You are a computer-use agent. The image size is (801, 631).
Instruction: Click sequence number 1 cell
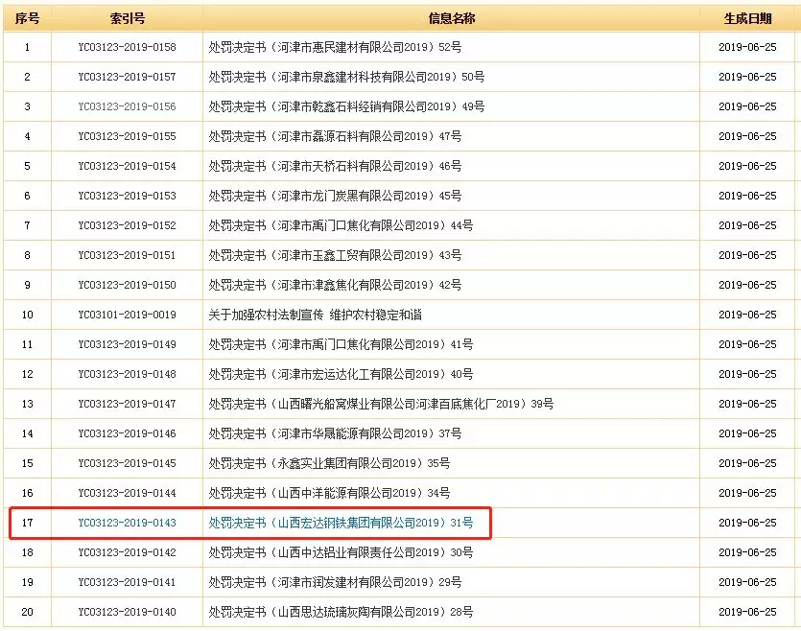coord(27,47)
